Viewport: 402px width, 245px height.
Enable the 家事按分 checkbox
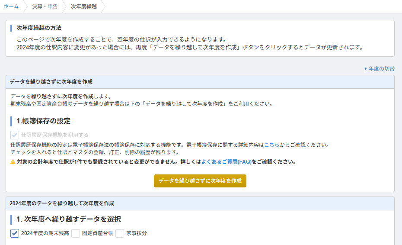pyautogui.click(x=120, y=233)
